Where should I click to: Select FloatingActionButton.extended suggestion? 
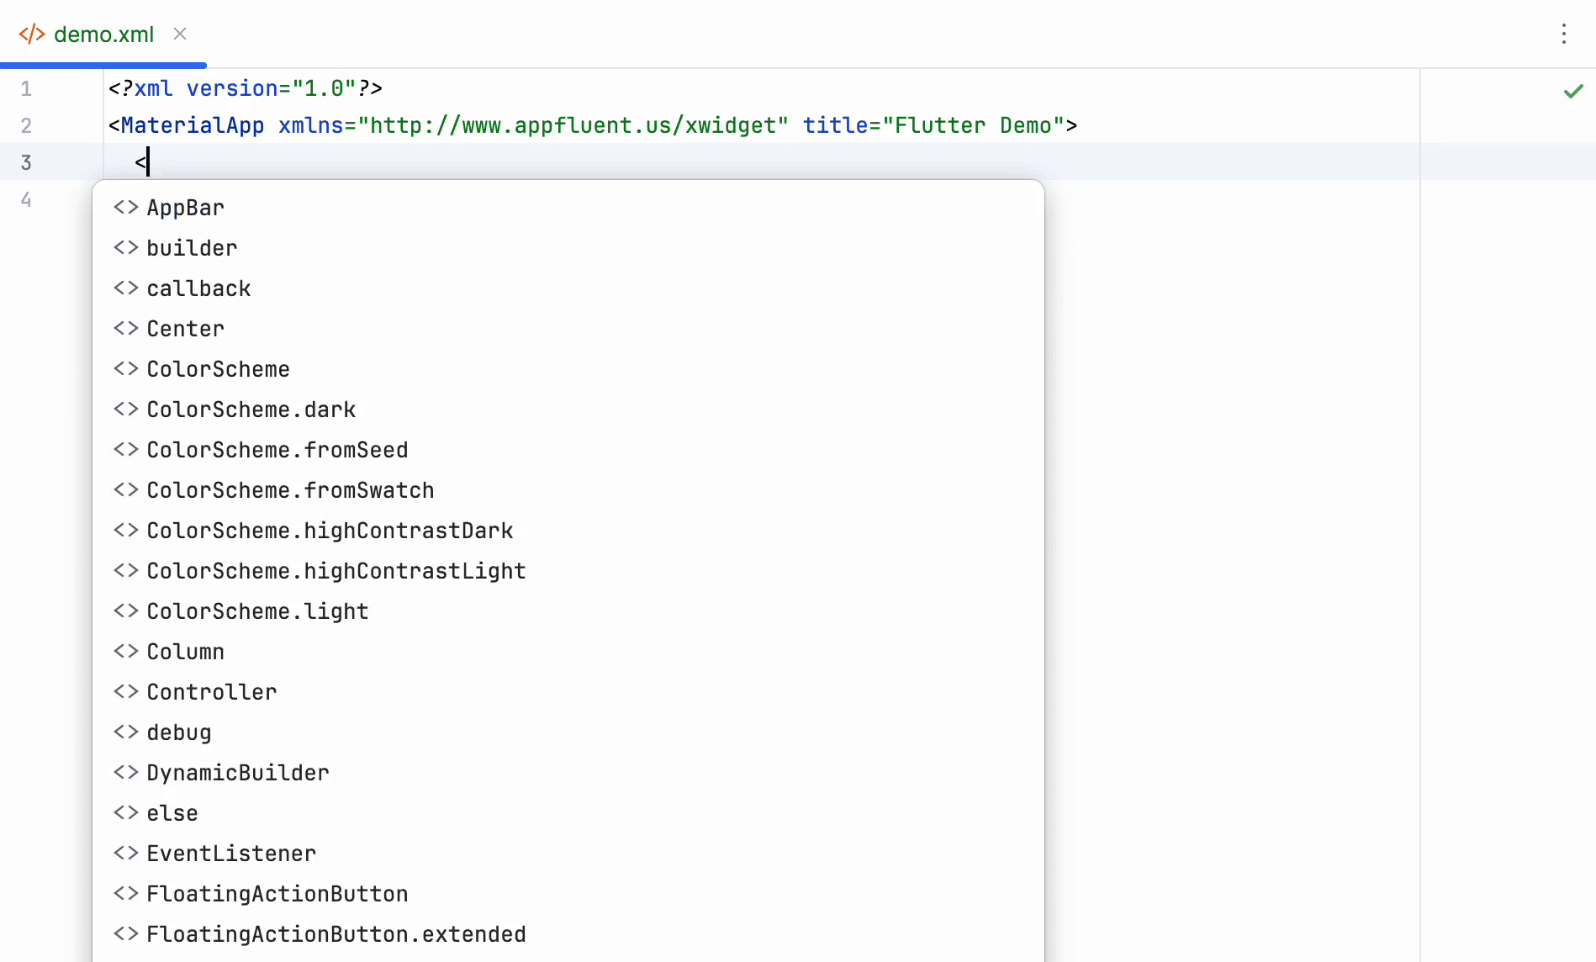(336, 934)
